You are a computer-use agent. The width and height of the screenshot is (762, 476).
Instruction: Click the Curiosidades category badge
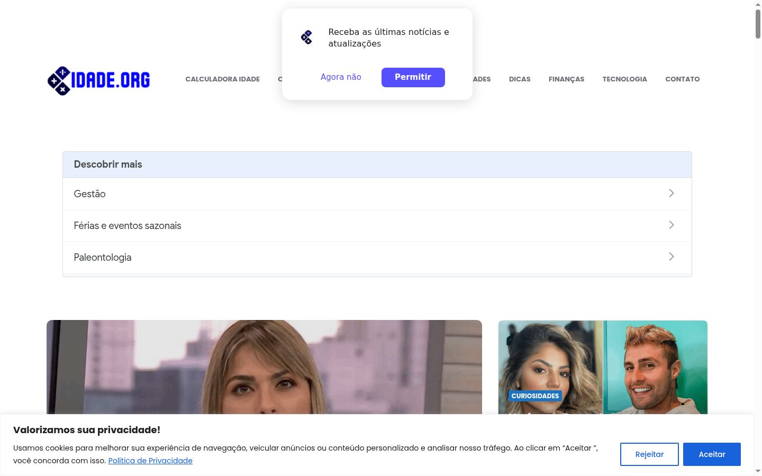tap(535, 396)
